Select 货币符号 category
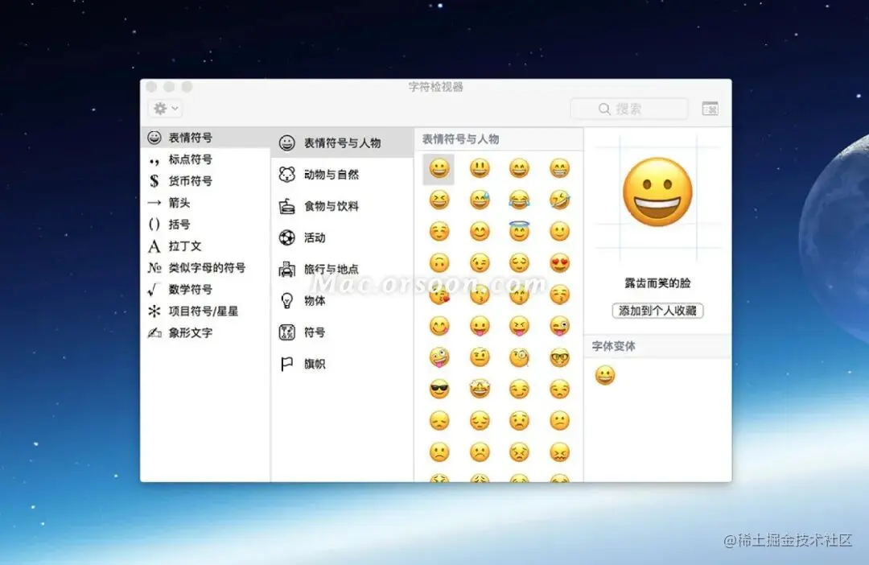This screenshot has height=565, width=869. point(205,181)
